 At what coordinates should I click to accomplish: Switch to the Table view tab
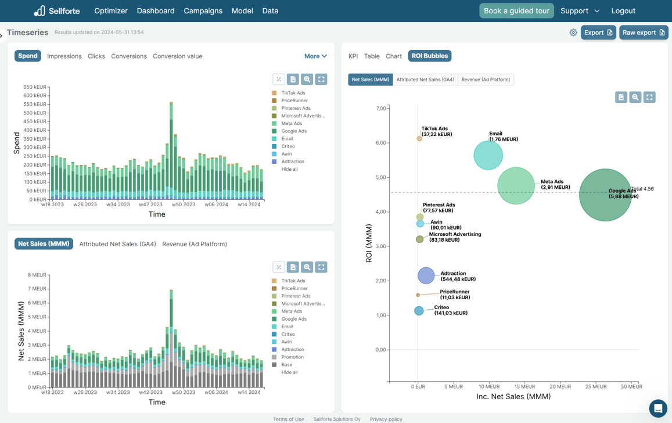click(371, 56)
